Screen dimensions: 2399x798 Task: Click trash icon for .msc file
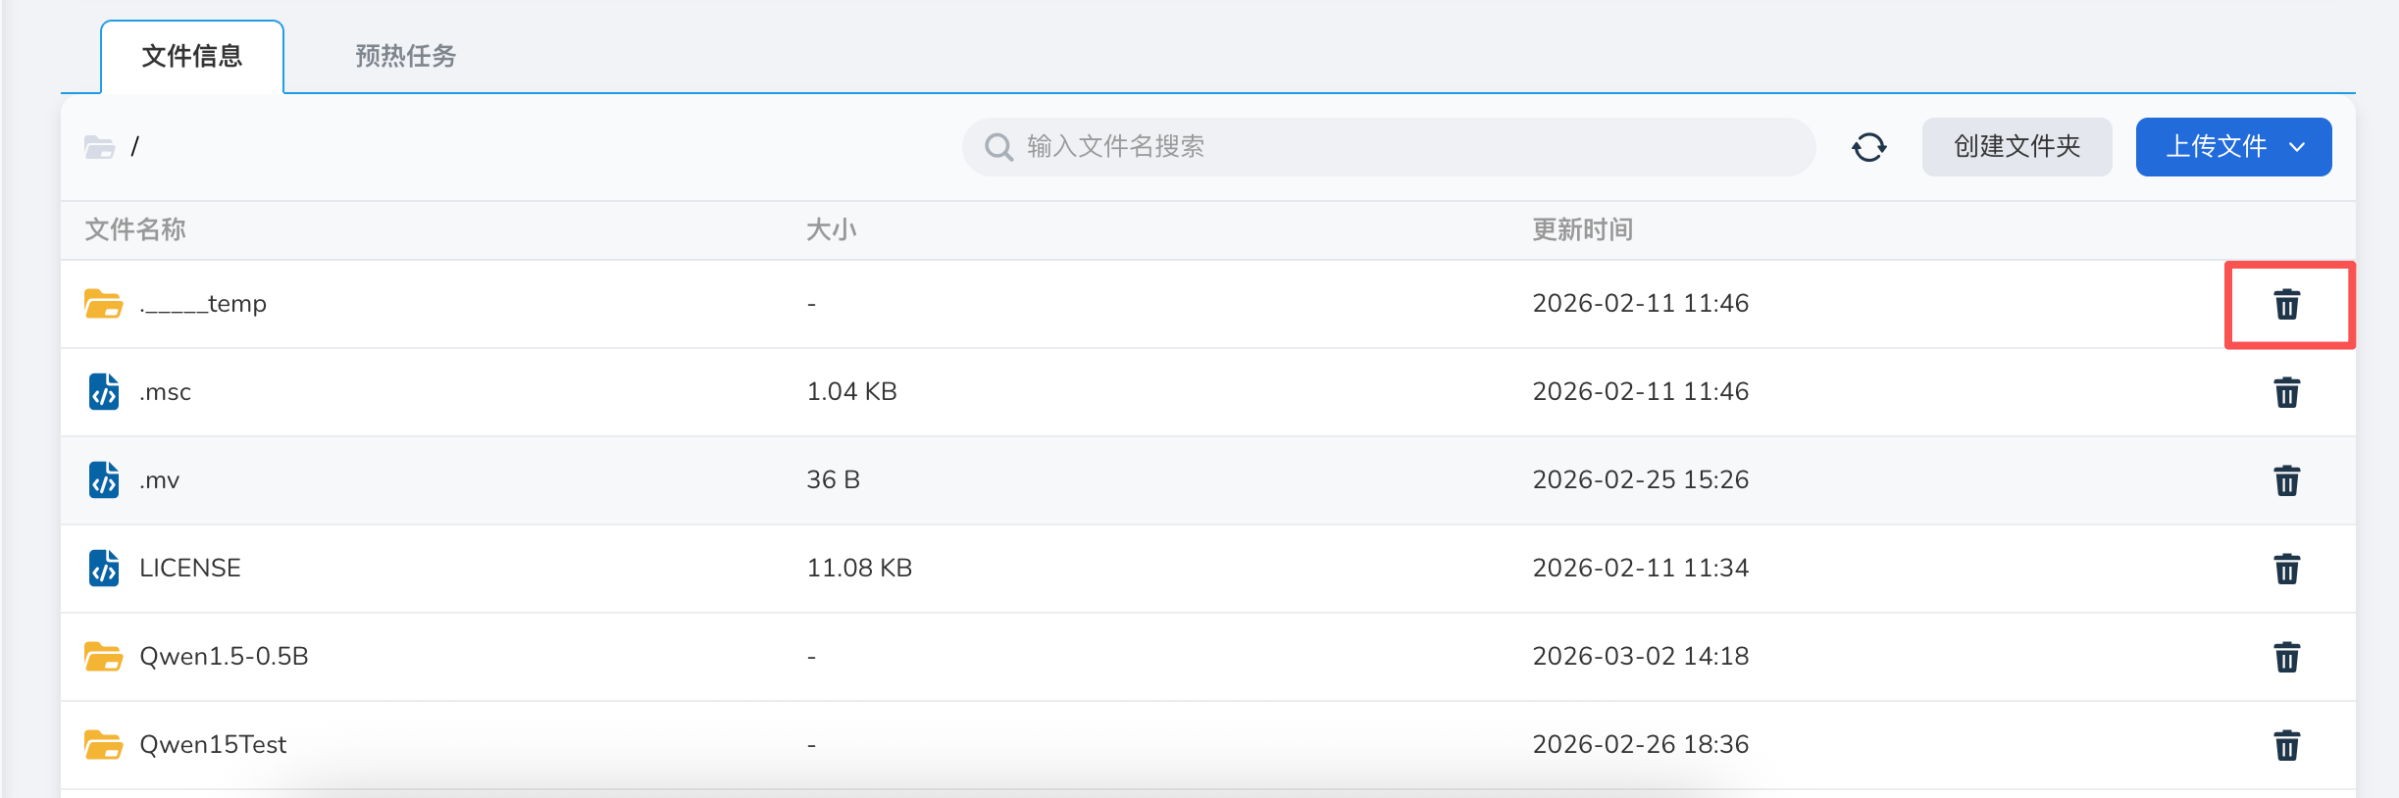(x=2286, y=392)
